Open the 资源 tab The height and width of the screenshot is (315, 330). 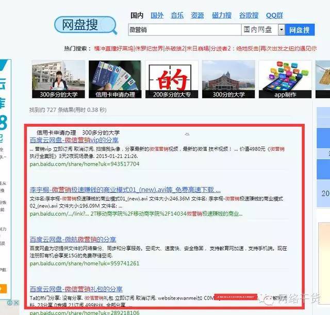click(x=197, y=15)
